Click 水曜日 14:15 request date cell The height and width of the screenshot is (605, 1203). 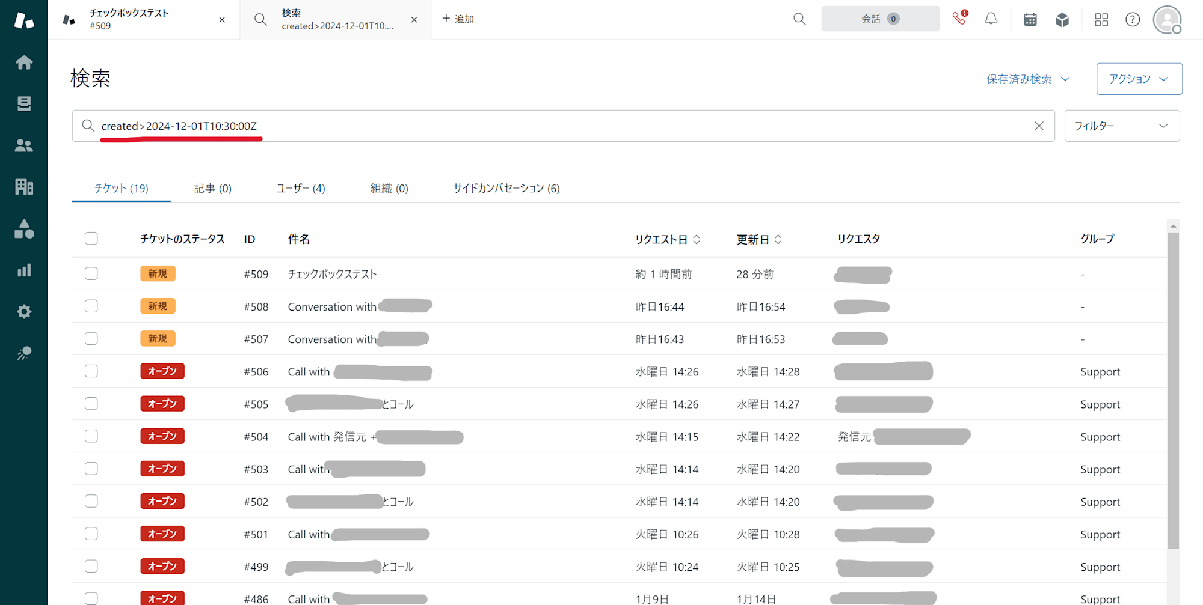coord(667,437)
